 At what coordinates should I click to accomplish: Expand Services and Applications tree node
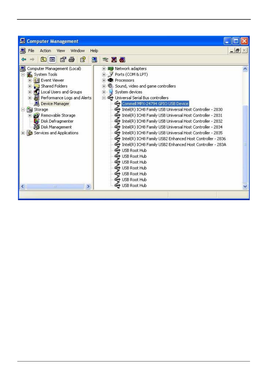tap(23, 133)
